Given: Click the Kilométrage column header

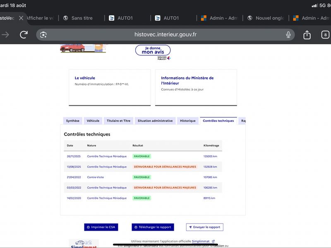Looking at the screenshot, I should (211, 145).
